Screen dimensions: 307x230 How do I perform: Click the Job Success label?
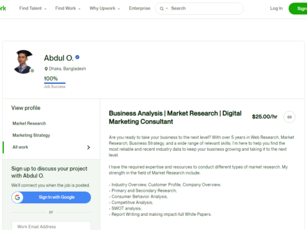(54, 87)
